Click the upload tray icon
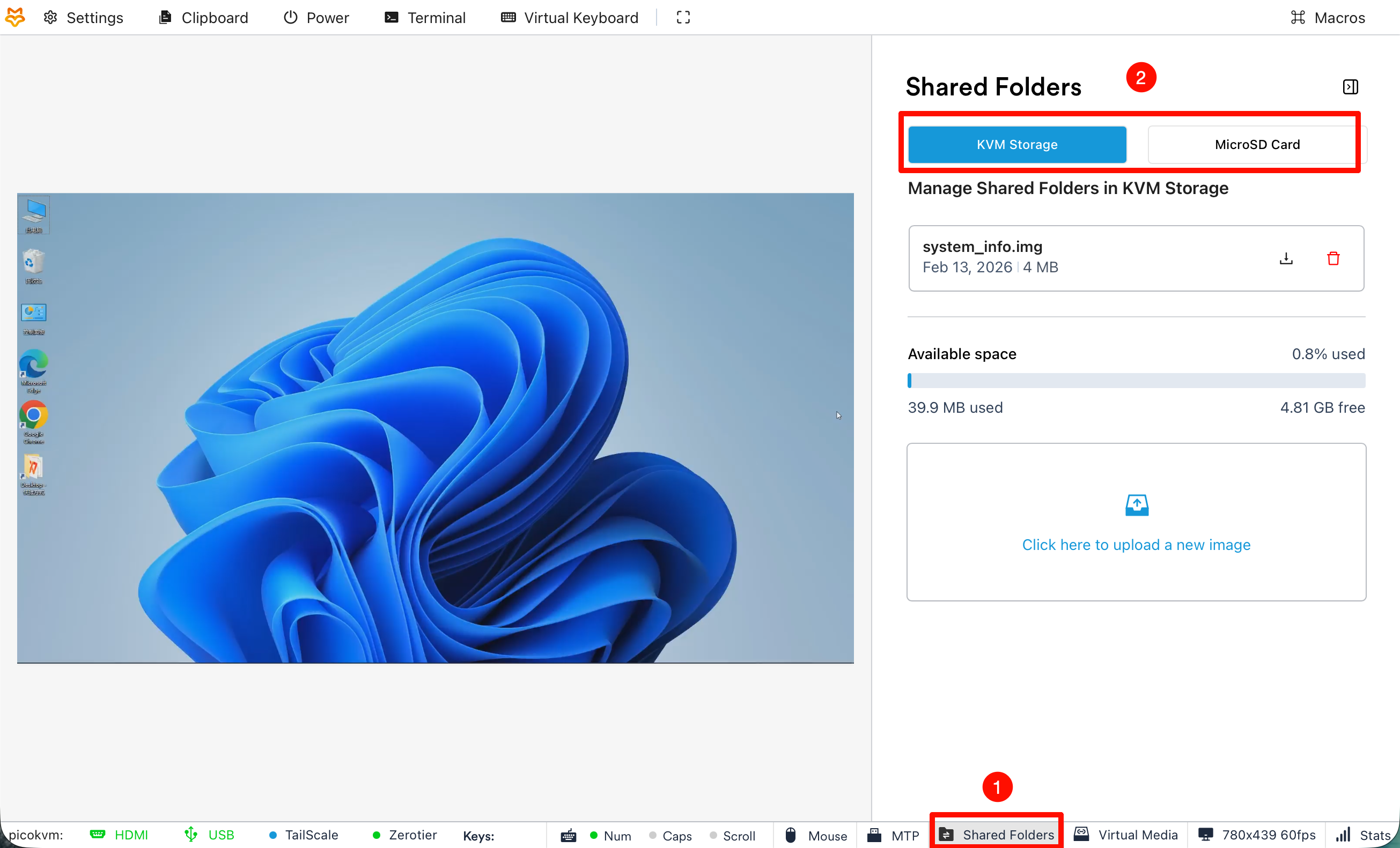Viewport: 1400px width, 848px height. (x=1137, y=504)
